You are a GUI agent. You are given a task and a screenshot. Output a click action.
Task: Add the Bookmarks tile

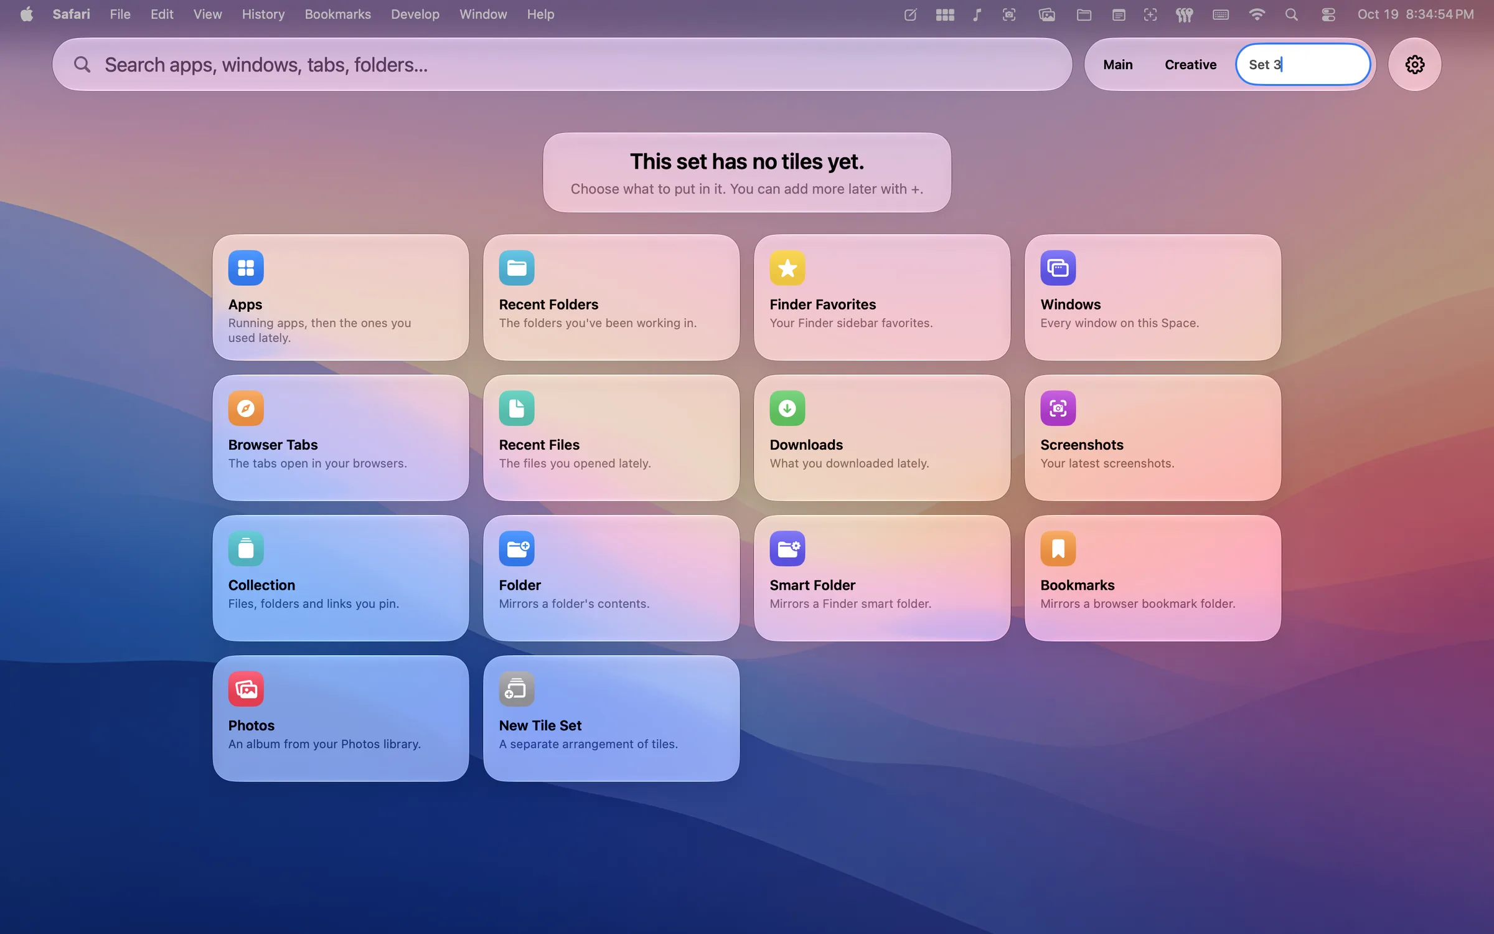(x=1153, y=578)
